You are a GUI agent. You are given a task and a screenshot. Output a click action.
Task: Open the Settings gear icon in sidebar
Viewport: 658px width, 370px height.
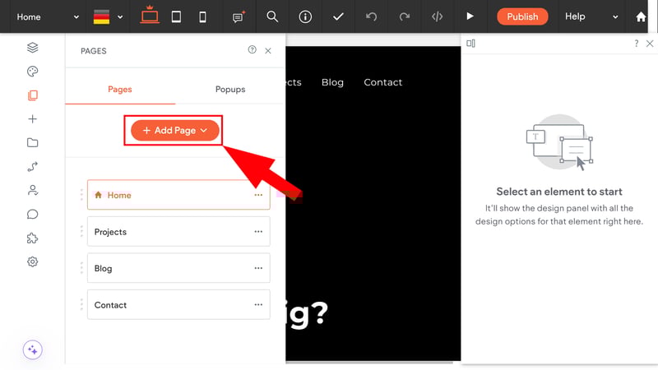(x=32, y=261)
